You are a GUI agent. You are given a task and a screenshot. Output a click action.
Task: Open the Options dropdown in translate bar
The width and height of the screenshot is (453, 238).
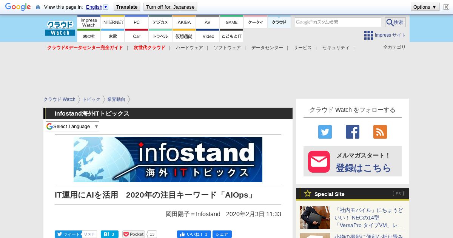425,7
